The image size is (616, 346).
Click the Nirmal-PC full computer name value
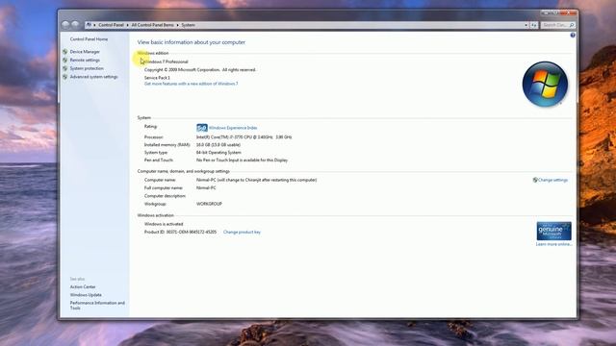coord(206,188)
